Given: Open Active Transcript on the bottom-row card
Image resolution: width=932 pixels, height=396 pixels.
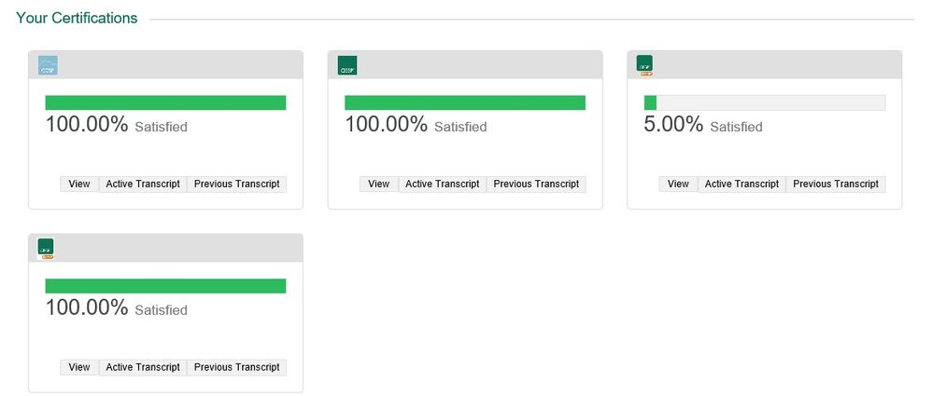Looking at the screenshot, I should coord(143,367).
